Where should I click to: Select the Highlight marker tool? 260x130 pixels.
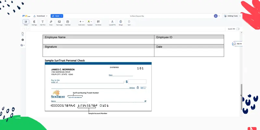pyautogui.click(x=89, y=22)
